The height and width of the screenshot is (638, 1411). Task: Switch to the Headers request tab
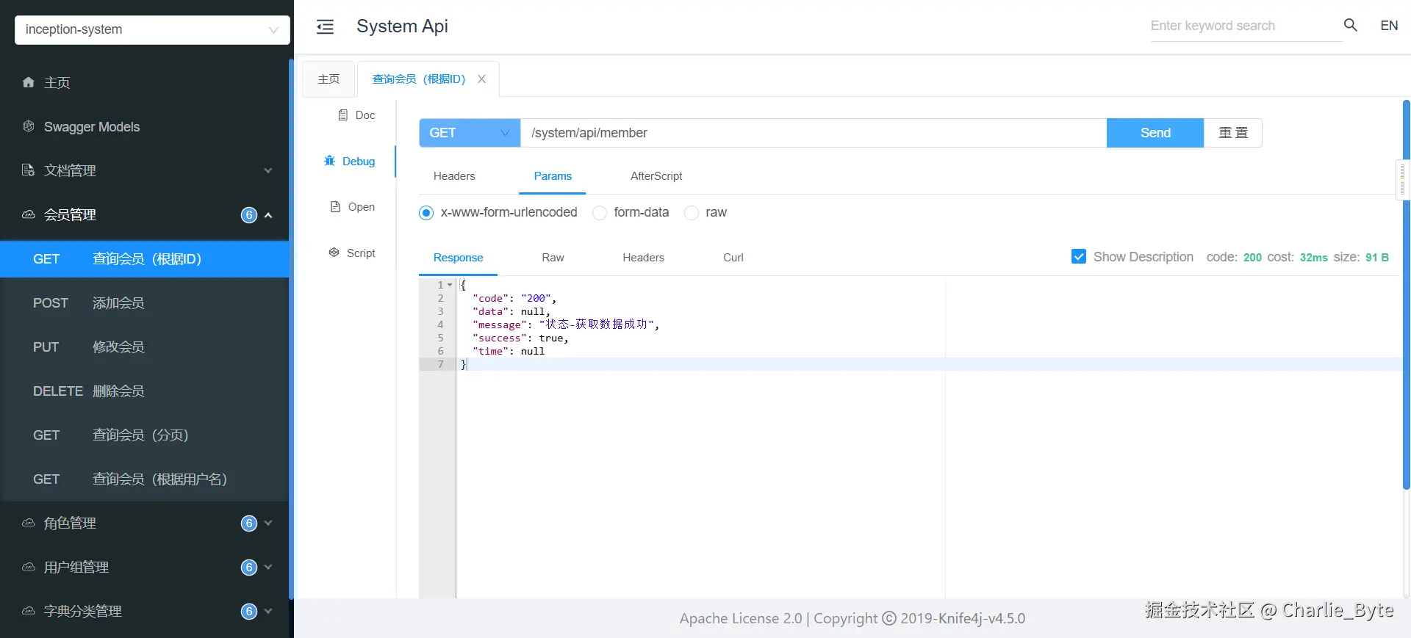point(454,176)
